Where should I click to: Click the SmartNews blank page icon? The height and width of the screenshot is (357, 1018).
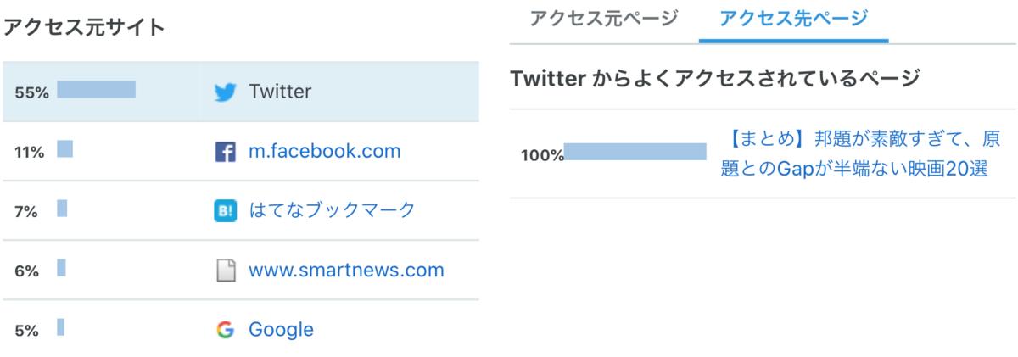225,271
